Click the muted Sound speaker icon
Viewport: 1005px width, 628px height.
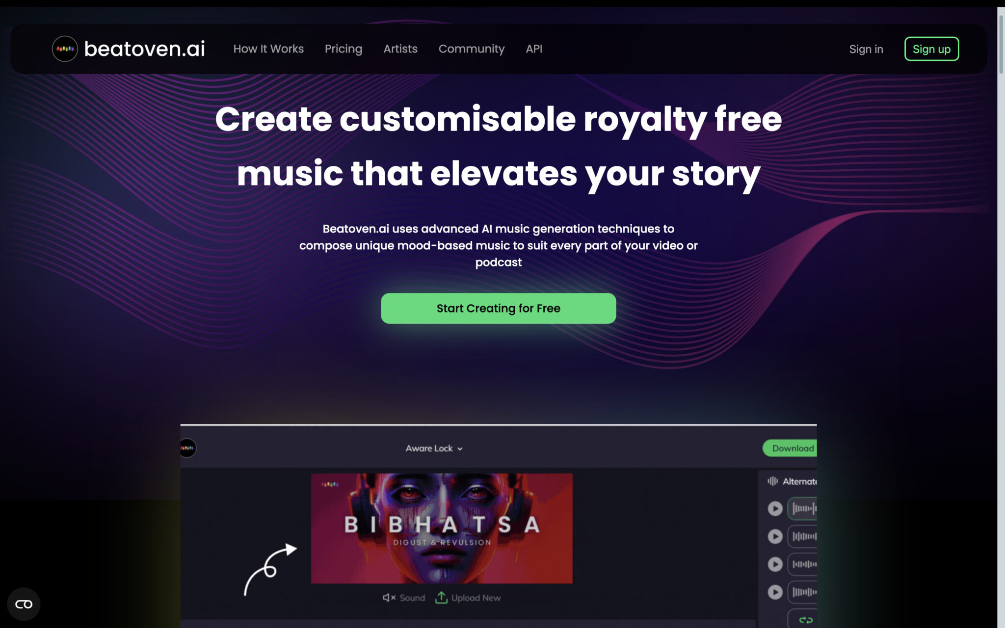coord(389,598)
